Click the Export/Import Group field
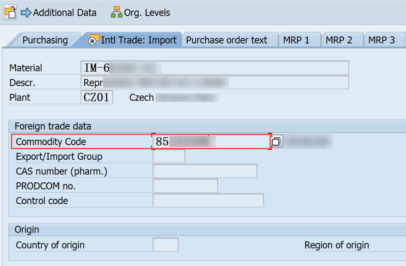The image size is (406, 266). pyautogui.click(x=169, y=156)
